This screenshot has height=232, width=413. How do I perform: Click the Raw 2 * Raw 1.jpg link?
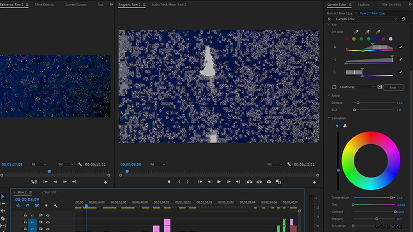[x=372, y=13]
